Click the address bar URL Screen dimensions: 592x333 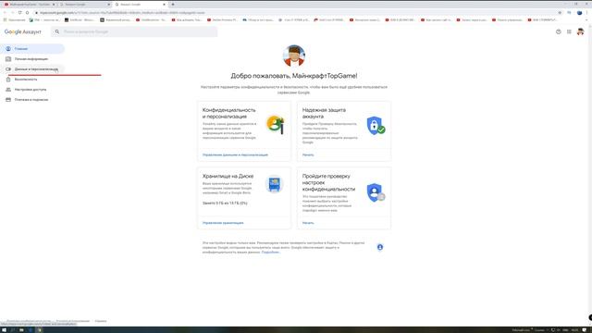point(122,12)
